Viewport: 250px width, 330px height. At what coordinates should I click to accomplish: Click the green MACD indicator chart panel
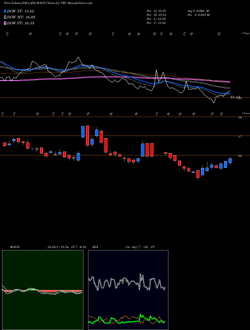coord(42,290)
